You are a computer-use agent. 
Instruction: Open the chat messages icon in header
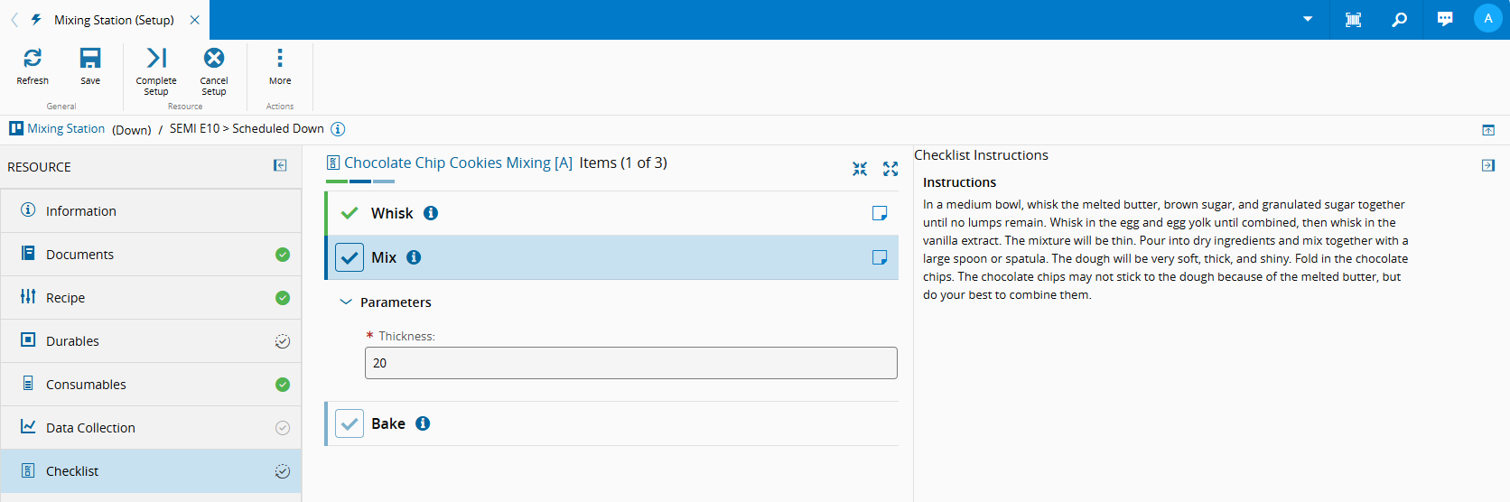[x=1445, y=19]
